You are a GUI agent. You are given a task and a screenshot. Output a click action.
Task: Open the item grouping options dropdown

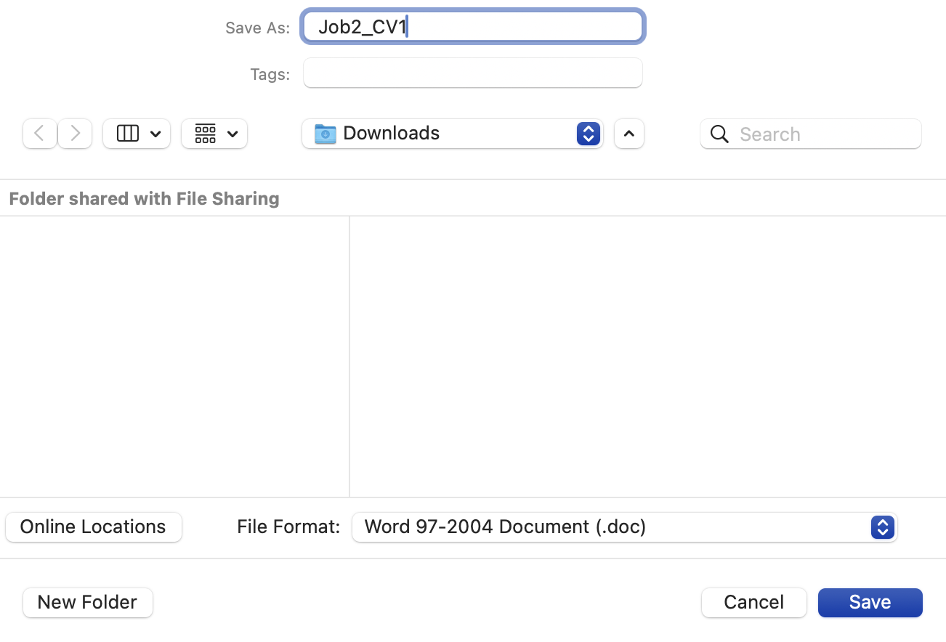click(x=214, y=134)
